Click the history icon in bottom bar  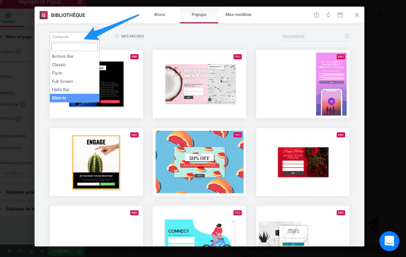tap(20, 251)
